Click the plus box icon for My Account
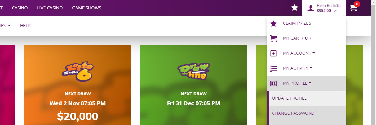 (x=274, y=53)
